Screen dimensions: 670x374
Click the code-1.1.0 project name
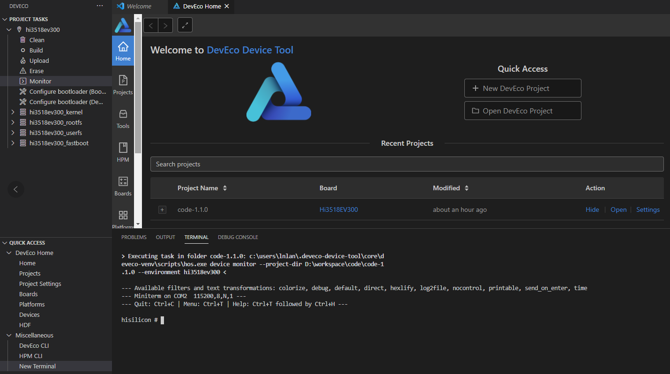tap(193, 209)
